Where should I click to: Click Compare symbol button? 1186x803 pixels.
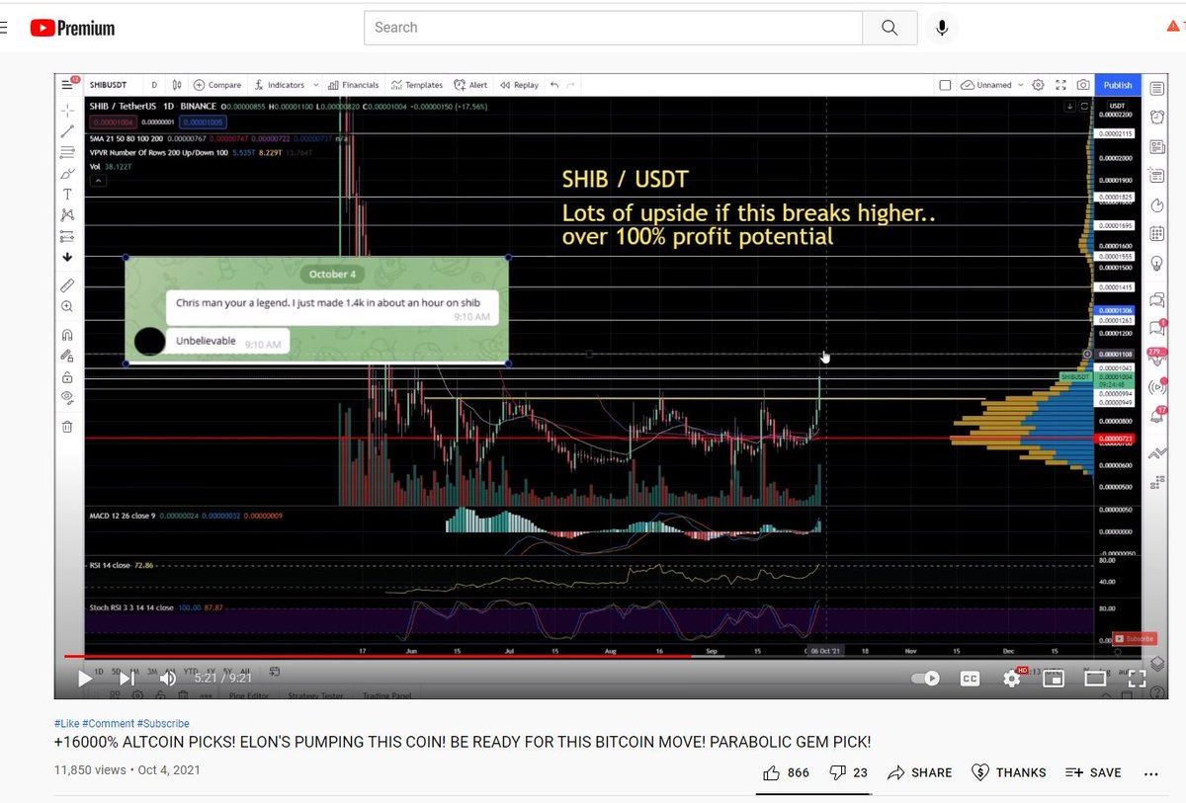click(217, 85)
